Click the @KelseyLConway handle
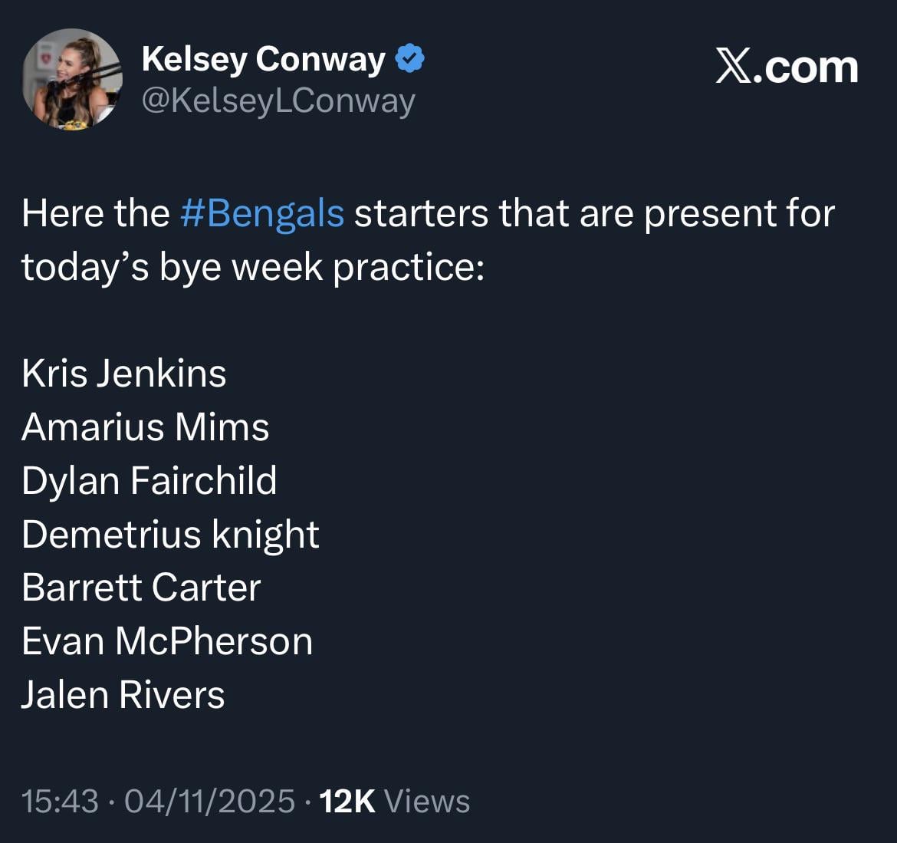 278,100
